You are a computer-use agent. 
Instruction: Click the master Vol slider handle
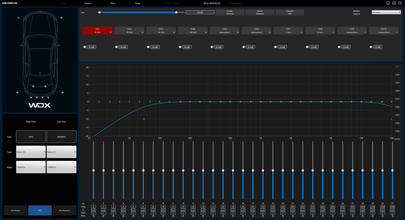[177, 12]
